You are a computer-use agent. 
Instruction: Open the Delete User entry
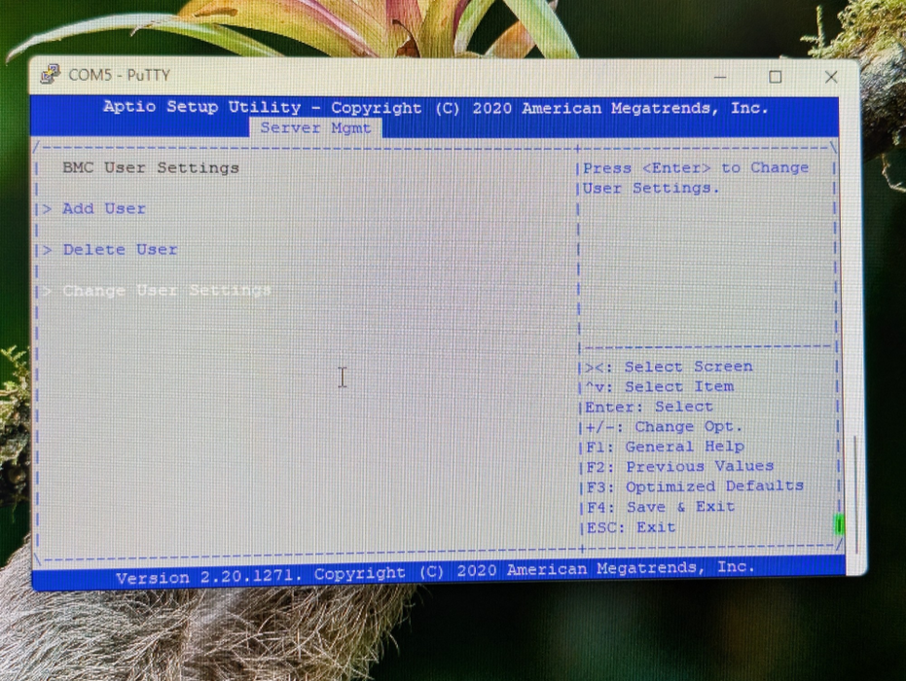[x=120, y=250]
